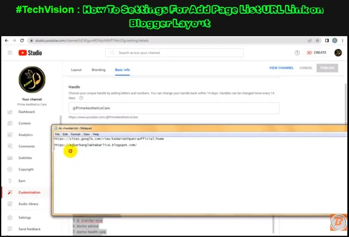This screenshot has width=349, height=237.
Task: Open the Notepad Edit menu
Action: (65, 134)
